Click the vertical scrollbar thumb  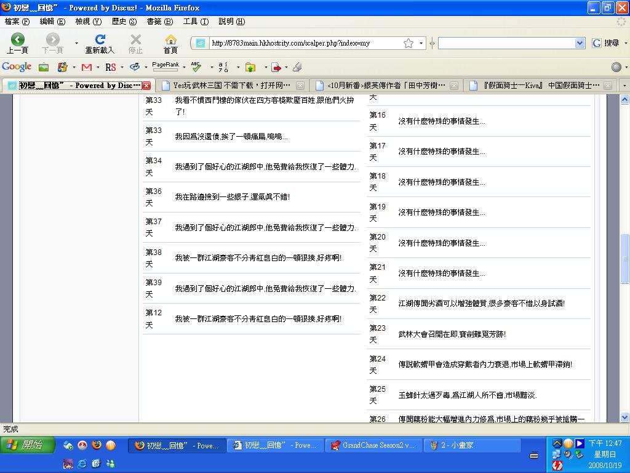point(625,259)
